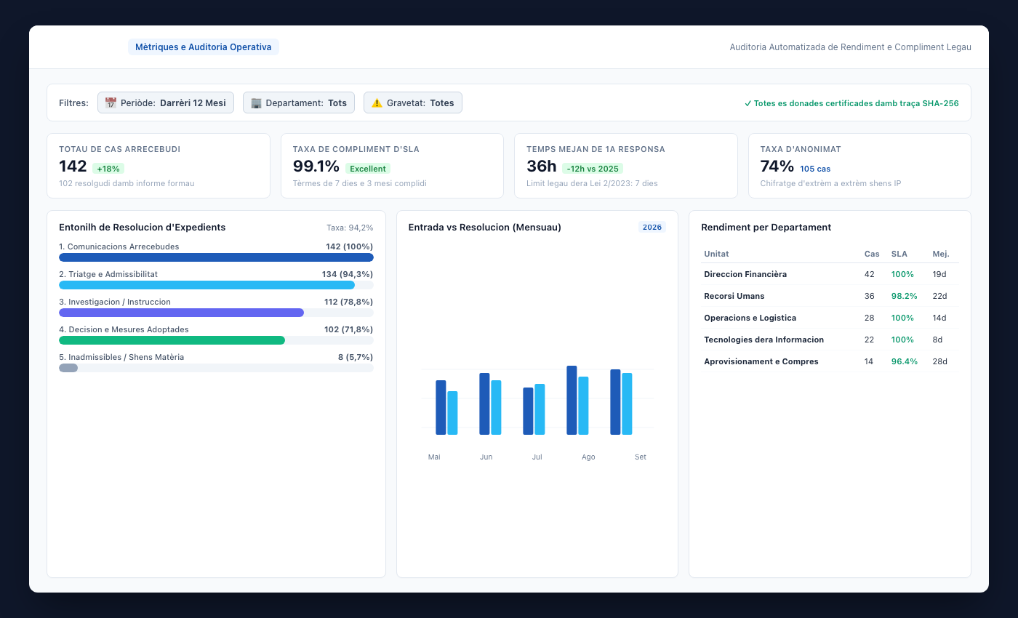Select the Mètriques e Auditoria Operativa tab

[x=204, y=47]
